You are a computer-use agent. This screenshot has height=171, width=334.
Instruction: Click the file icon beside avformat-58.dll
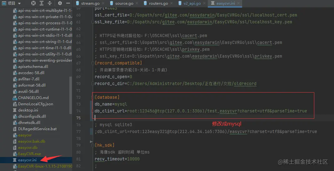15,85
